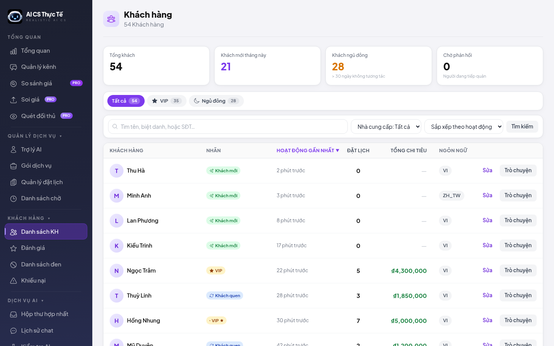Click the Soi giá upload icon
554x346 pixels.
[13, 100]
